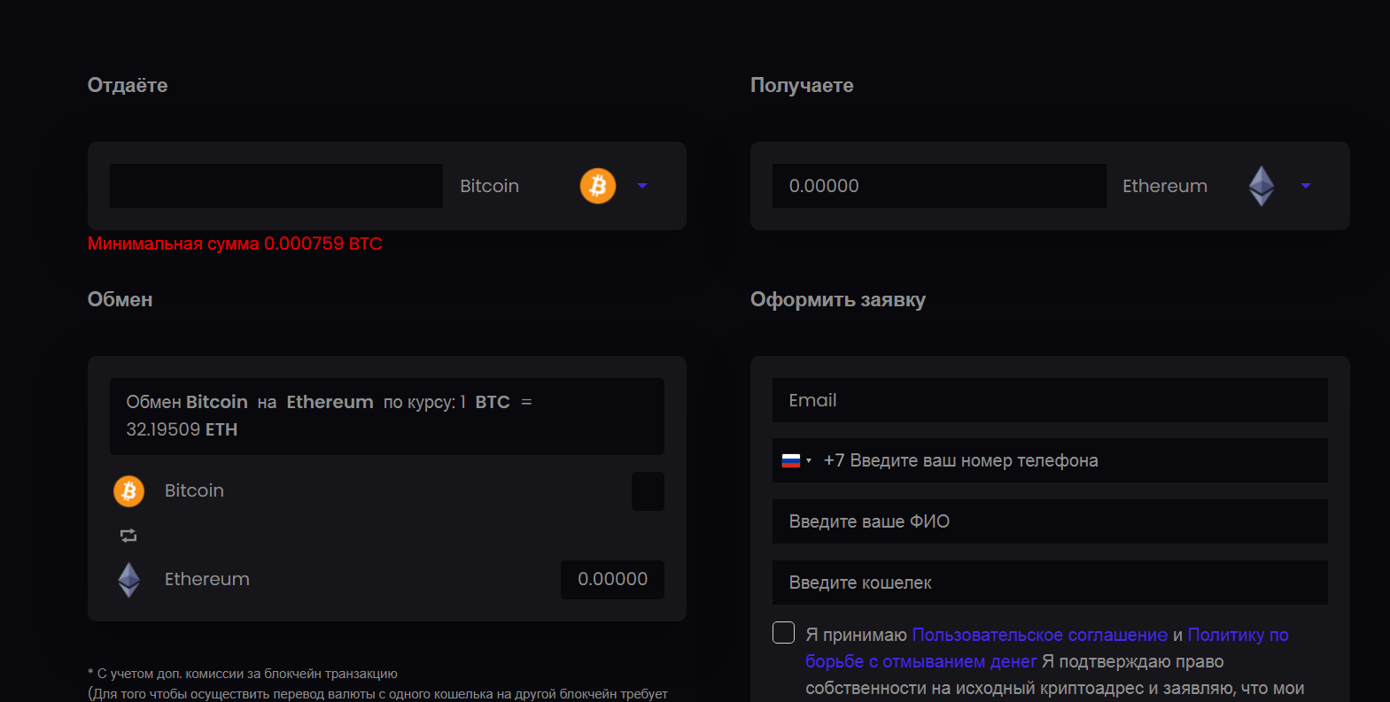
Task: Open the Bitcoin currency dropdown arrow
Action: pyautogui.click(x=642, y=186)
